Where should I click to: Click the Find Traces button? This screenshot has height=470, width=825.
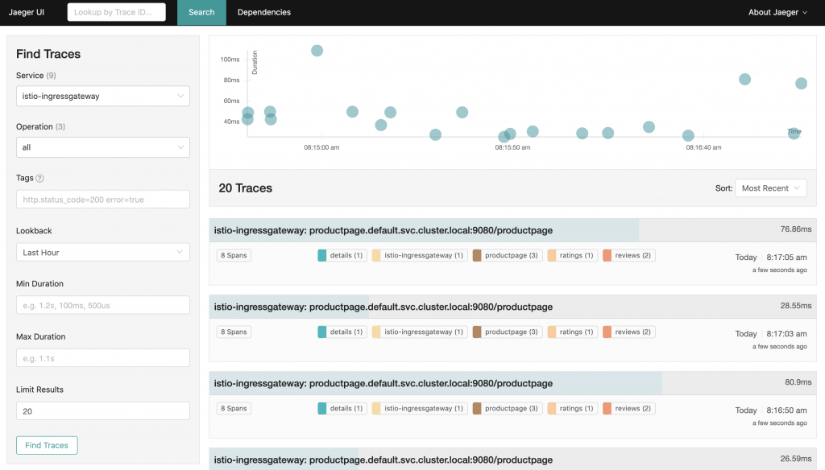[47, 445]
